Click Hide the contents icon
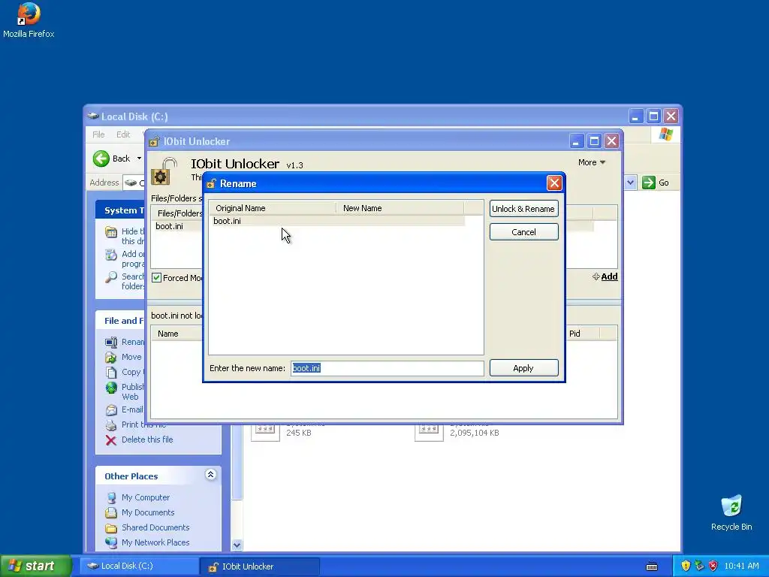This screenshot has height=577, width=769. point(111,232)
